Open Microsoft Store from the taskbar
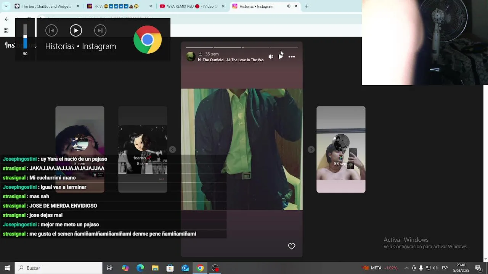 click(x=170, y=268)
